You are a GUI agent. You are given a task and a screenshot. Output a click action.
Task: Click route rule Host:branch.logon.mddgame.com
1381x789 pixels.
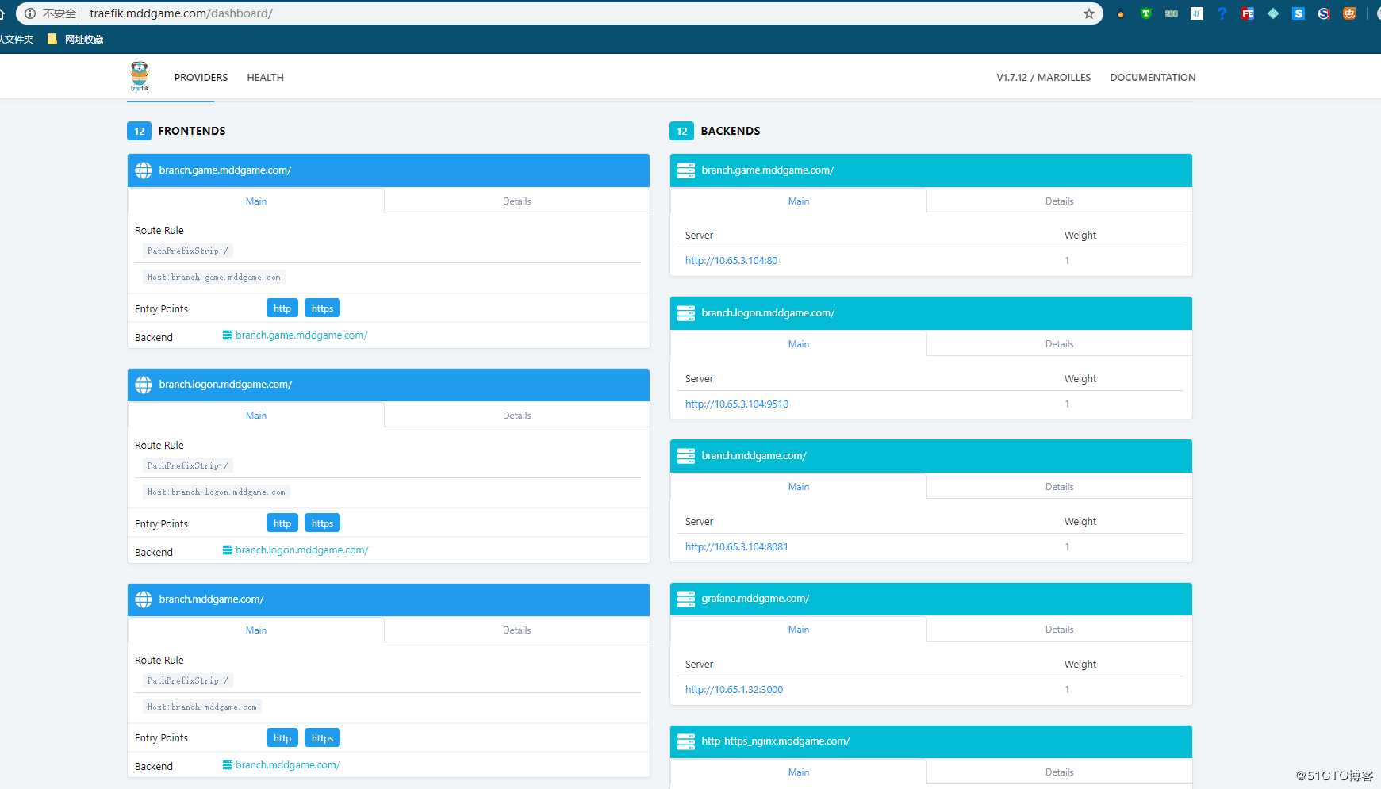[x=216, y=492]
